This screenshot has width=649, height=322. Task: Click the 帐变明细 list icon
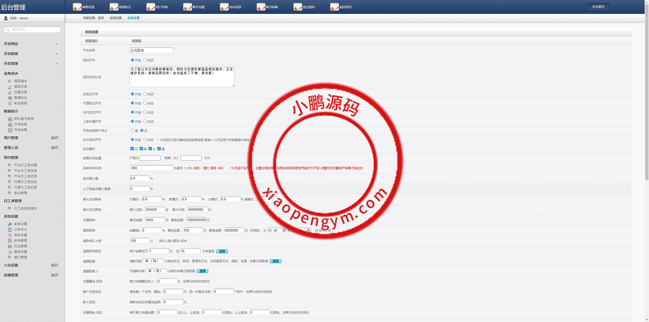tap(10, 103)
